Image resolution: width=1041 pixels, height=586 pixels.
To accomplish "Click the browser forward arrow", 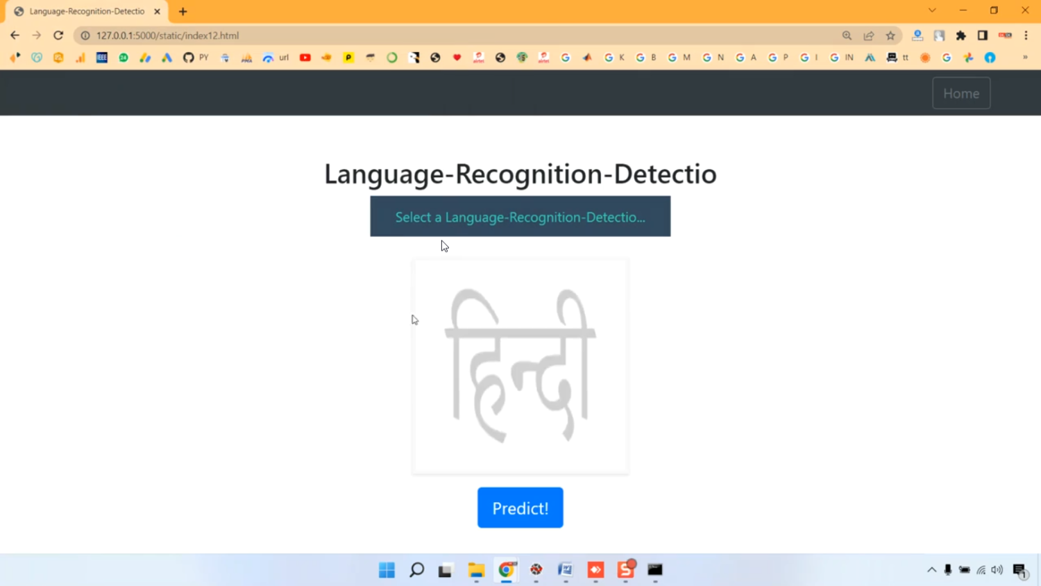I will pos(36,35).
